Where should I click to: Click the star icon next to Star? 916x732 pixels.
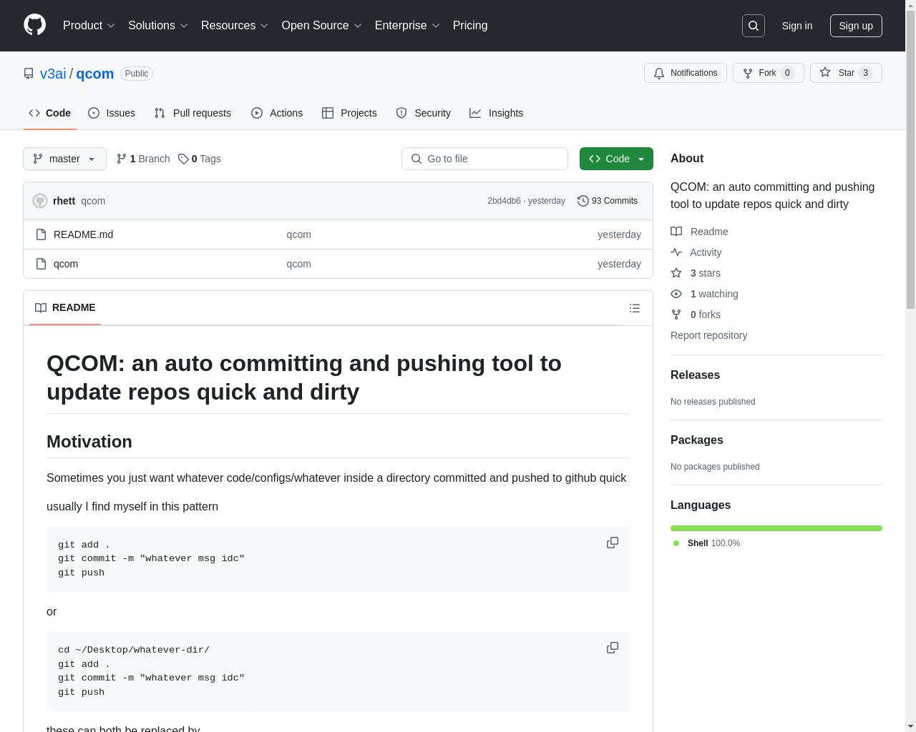click(x=825, y=72)
